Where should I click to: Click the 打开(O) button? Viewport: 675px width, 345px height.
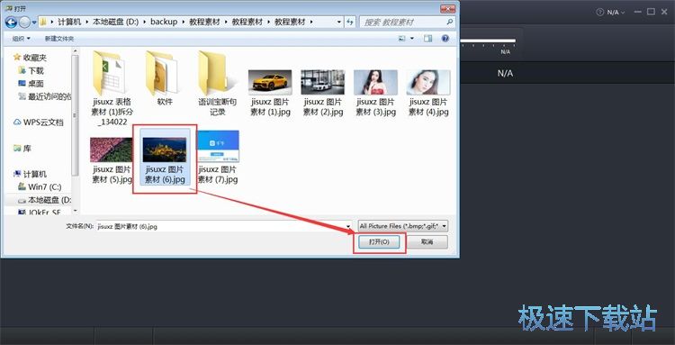pyautogui.click(x=379, y=242)
